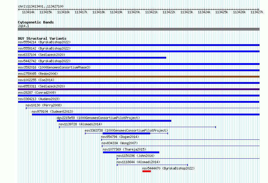
Task: Open variant nsv834334 (Wong2007) label
Action: pos(120,143)
